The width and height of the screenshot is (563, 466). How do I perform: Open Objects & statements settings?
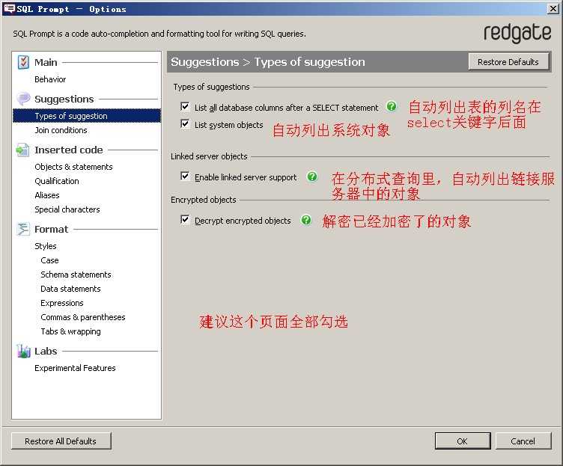73,167
